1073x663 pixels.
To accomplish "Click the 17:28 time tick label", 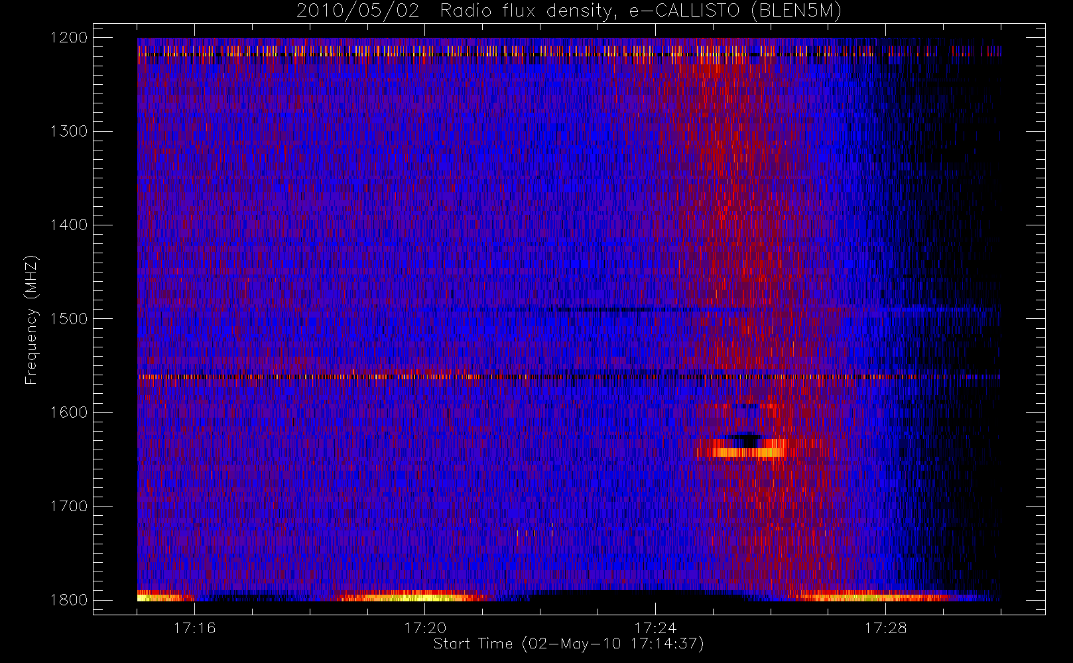I will [x=885, y=628].
